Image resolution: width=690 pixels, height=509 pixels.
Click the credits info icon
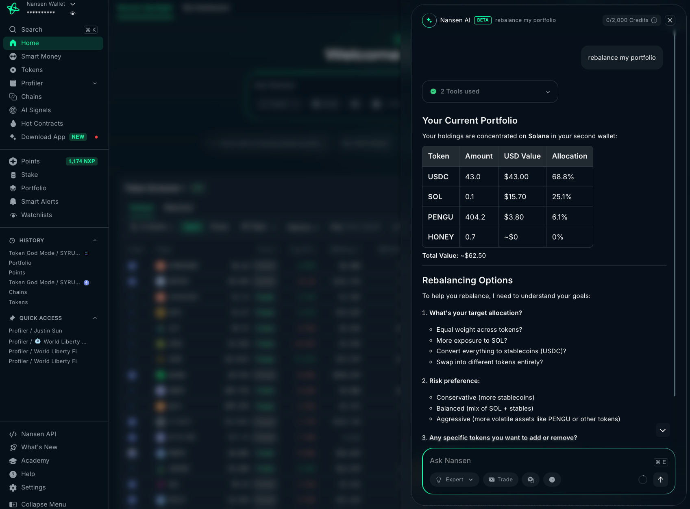(654, 20)
